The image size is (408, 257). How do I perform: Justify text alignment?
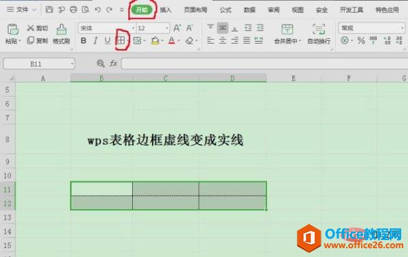pos(247,40)
